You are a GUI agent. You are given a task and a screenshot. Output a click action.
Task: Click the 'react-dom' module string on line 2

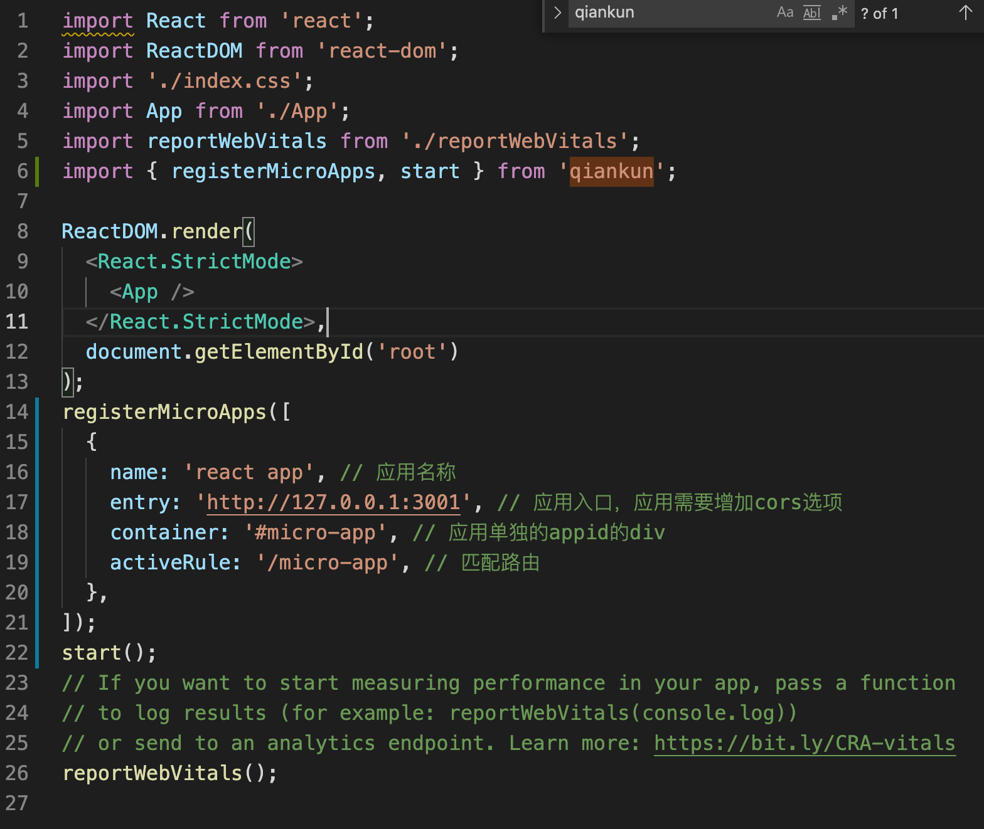(x=382, y=51)
